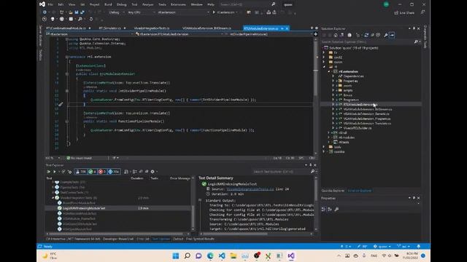Screen dimensions: 467x262
Task: Select VivadoRTLBuilder.cs in Solution Explorer
Action: (x=358, y=128)
